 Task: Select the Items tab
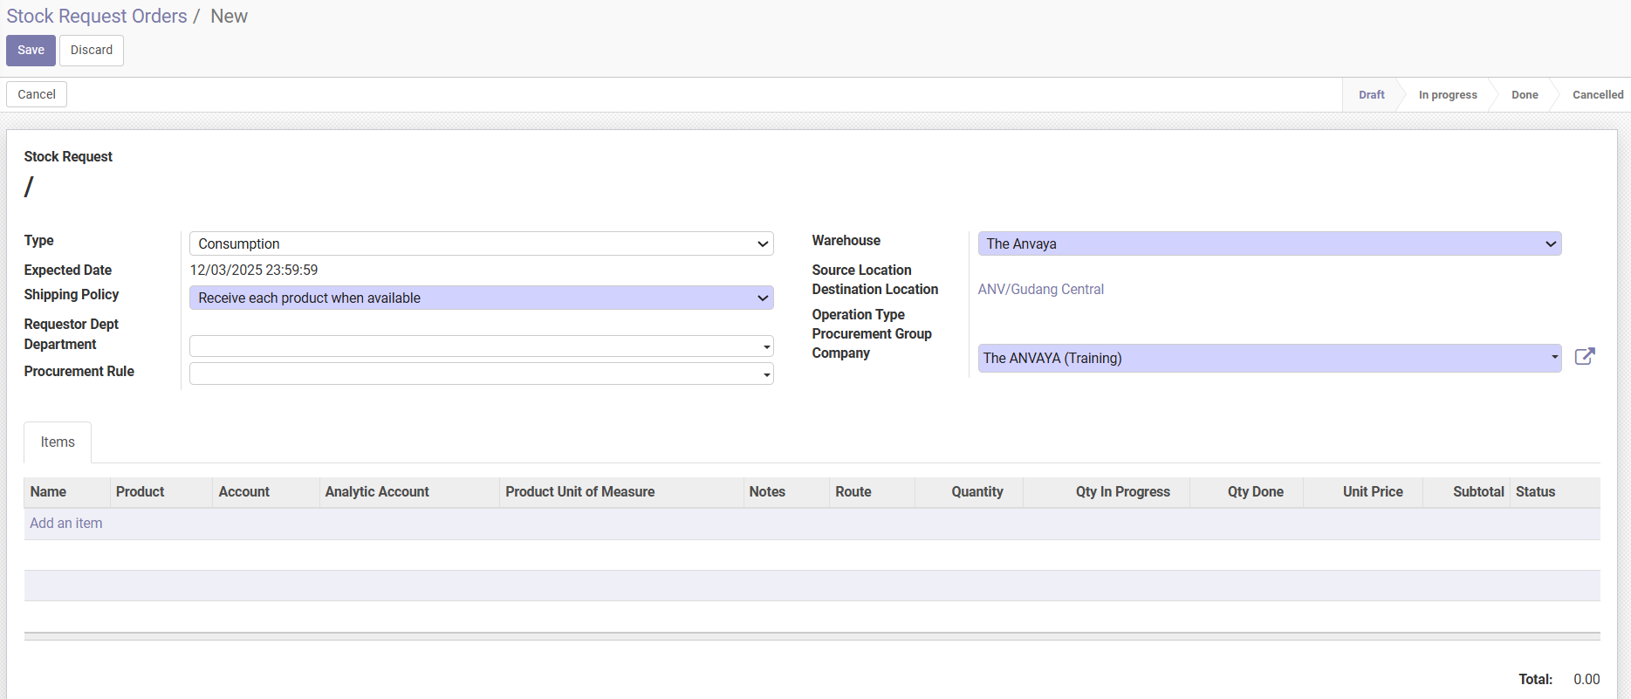click(58, 442)
